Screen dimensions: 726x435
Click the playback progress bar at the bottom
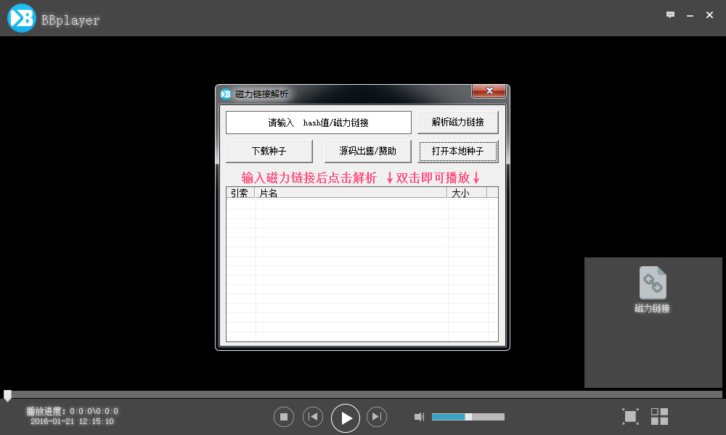pyautogui.click(x=363, y=395)
